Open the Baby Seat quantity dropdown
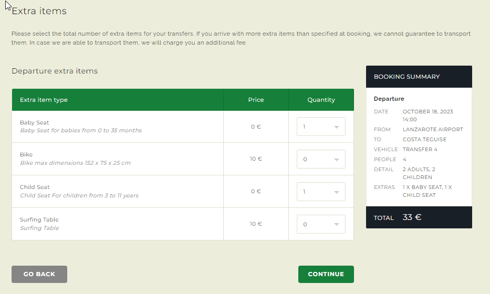This screenshot has width=490, height=294. click(321, 127)
